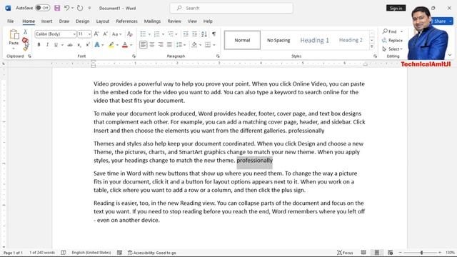457x257 pixels.
Task: Toggle the AutoSave switch
Action: (43, 8)
